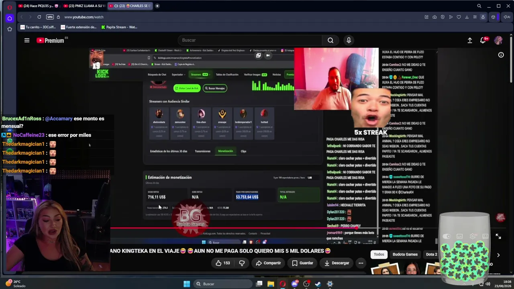Save video with Guardar button
Viewport: 514px width, 289px height.
(302, 263)
